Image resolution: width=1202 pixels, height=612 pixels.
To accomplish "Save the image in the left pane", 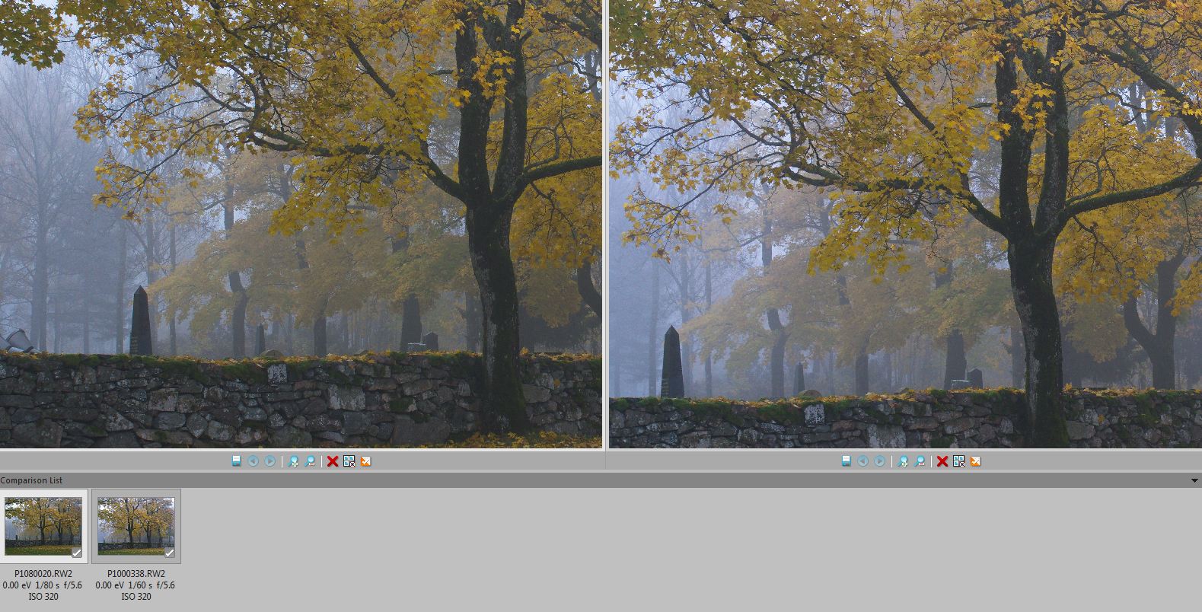I will click(237, 461).
